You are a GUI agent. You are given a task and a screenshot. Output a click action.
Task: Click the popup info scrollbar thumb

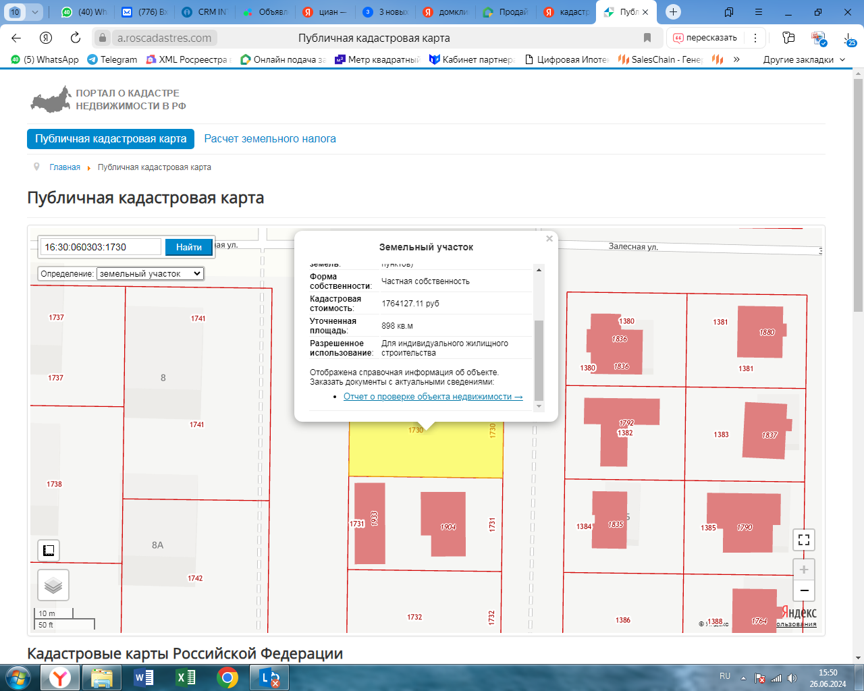tap(539, 360)
